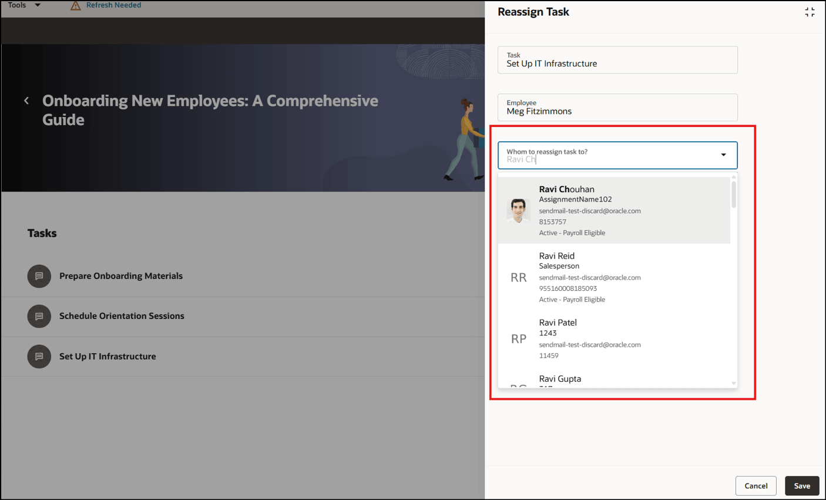826x500 pixels.
Task: Select Ravi Reid from the suggestions
Action: [x=614, y=277]
